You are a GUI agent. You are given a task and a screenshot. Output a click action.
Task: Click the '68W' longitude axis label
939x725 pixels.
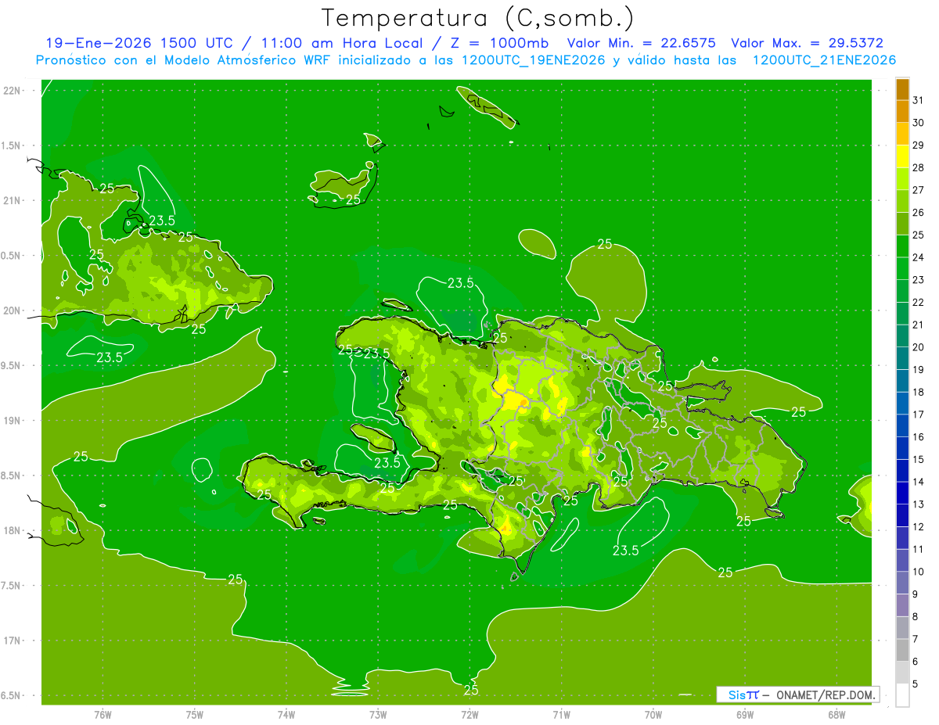[836, 714]
